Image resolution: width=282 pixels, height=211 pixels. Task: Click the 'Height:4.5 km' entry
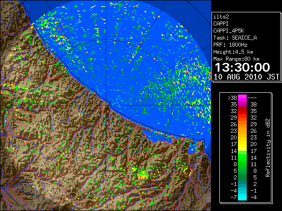coord(233,52)
